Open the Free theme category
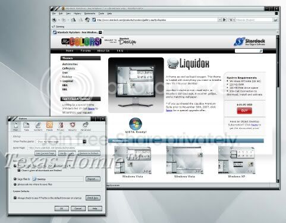 65,73
